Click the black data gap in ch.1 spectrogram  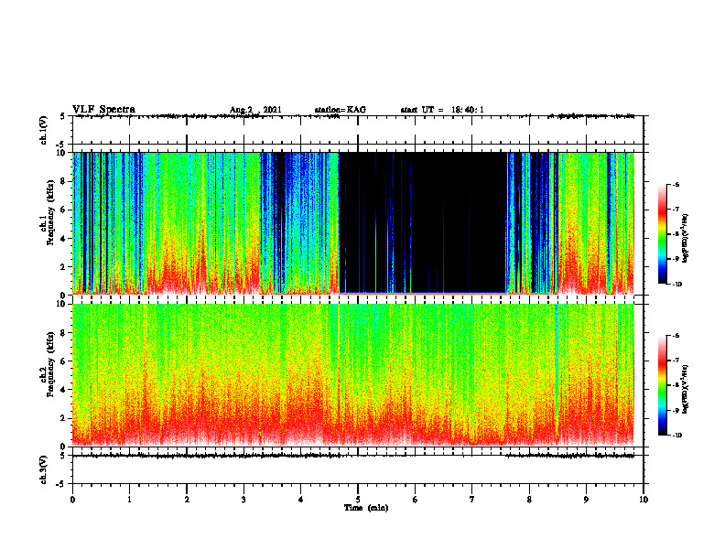[423, 222]
